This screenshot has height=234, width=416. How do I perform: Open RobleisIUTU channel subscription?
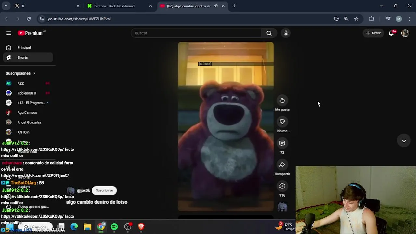tap(28, 93)
